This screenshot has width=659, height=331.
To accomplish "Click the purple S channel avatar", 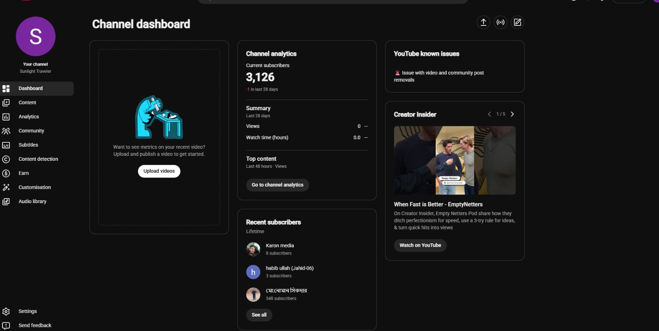I will 36,36.
